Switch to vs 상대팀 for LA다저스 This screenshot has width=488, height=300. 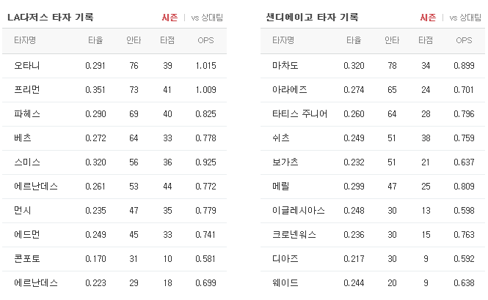(207, 18)
